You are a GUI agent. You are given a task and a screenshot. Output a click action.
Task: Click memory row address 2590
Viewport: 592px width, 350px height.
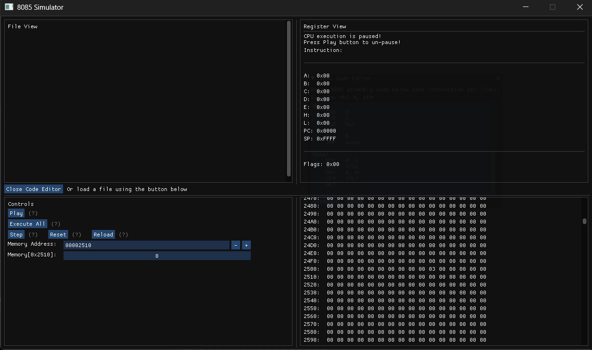click(x=312, y=340)
